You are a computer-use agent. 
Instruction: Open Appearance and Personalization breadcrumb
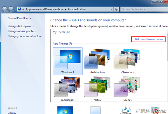[44, 9]
